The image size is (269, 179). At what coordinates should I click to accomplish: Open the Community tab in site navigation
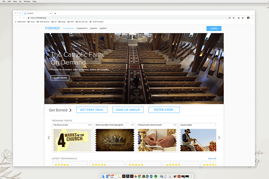[x=82, y=28]
